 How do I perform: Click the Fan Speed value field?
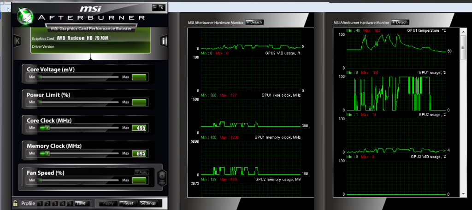(139, 181)
